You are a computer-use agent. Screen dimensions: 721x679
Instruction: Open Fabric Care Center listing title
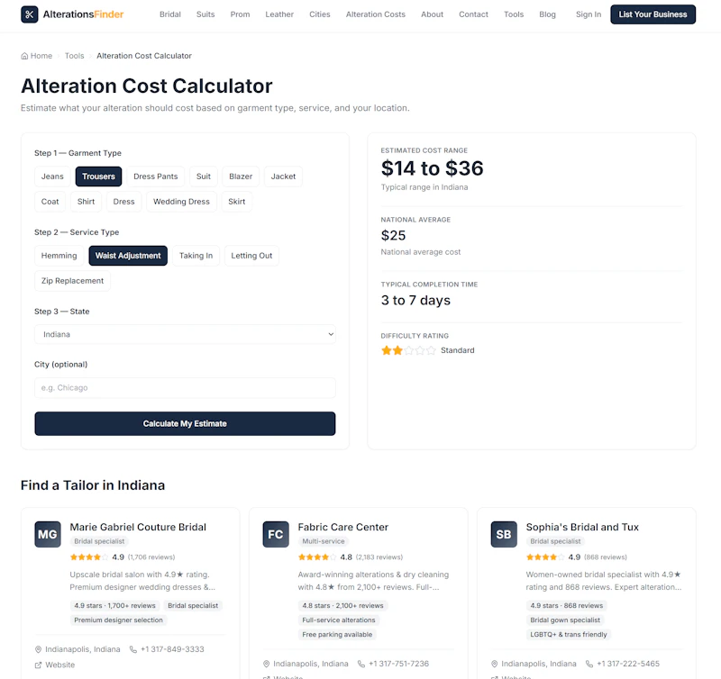tap(343, 527)
